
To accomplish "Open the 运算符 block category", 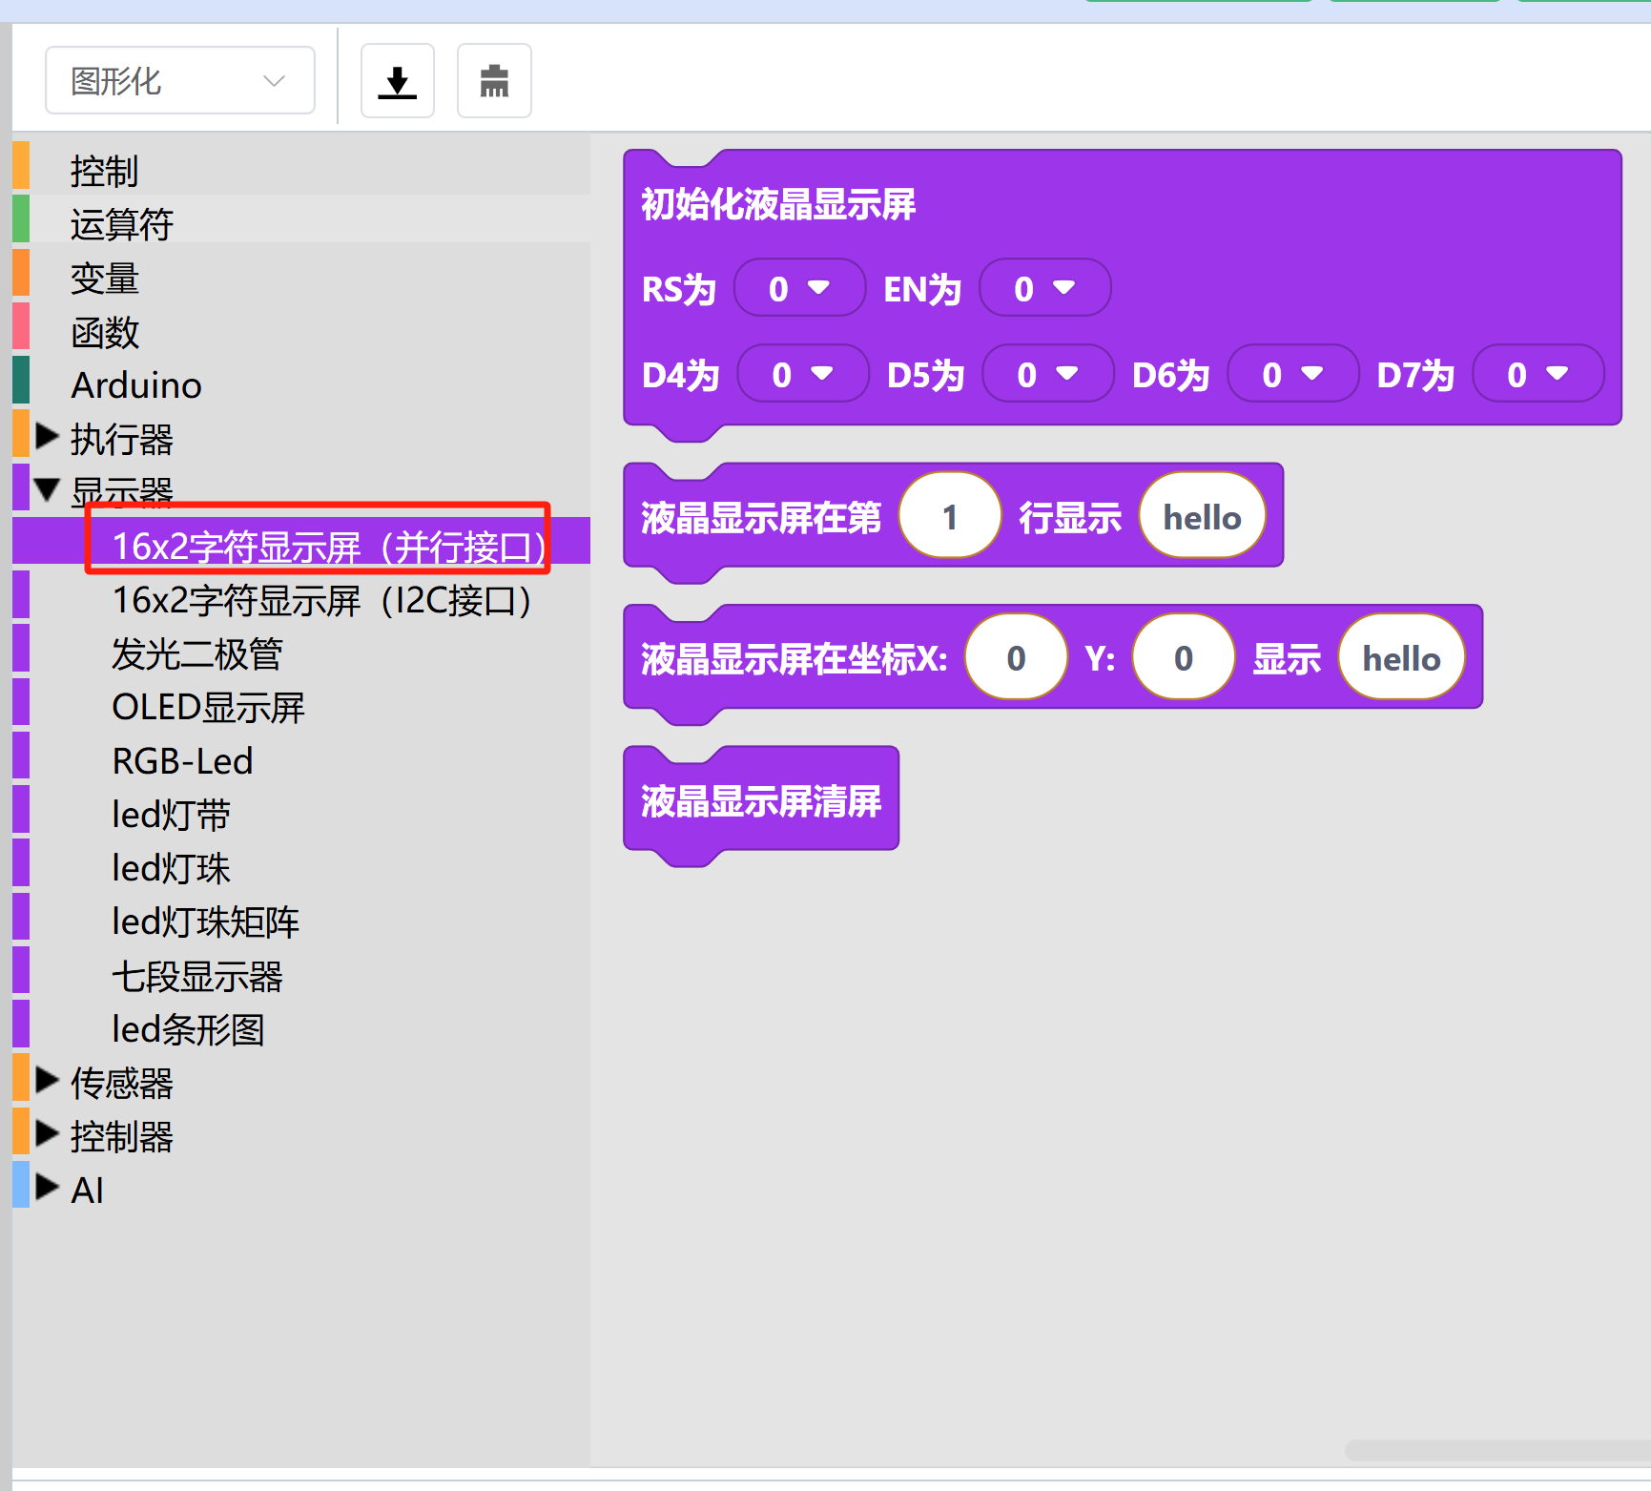I will click(x=121, y=225).
